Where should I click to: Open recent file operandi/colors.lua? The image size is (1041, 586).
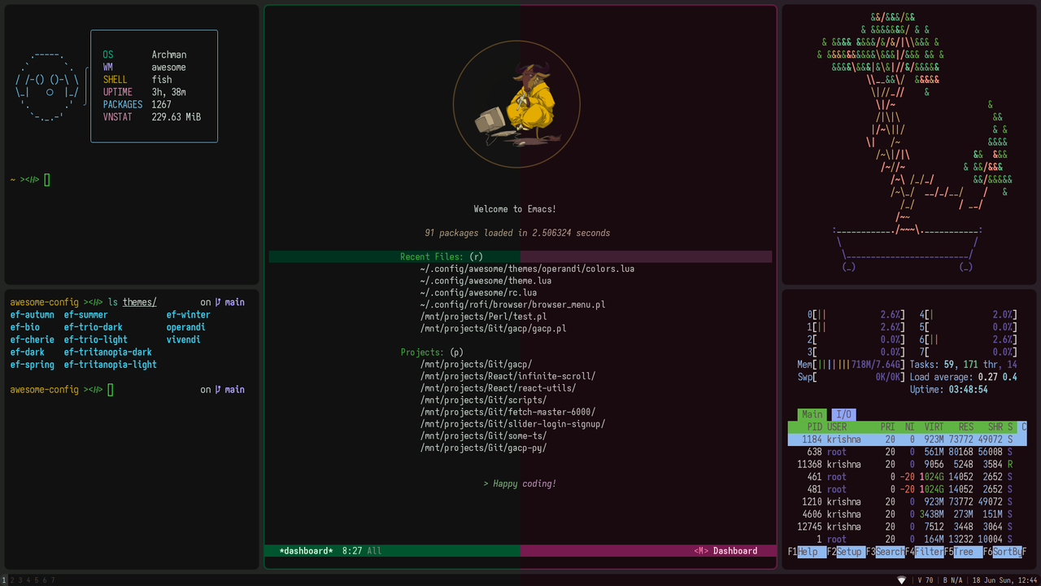coord(527,269)
